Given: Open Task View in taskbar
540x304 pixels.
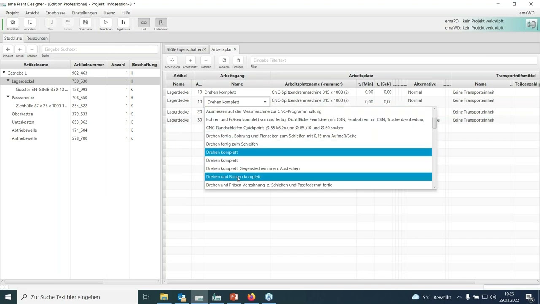Looking at the screenshot, I should click(146, 297).
